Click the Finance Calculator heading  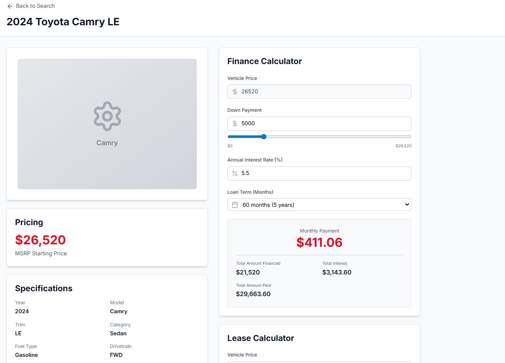pyautogui.click(x=265, y=61)
